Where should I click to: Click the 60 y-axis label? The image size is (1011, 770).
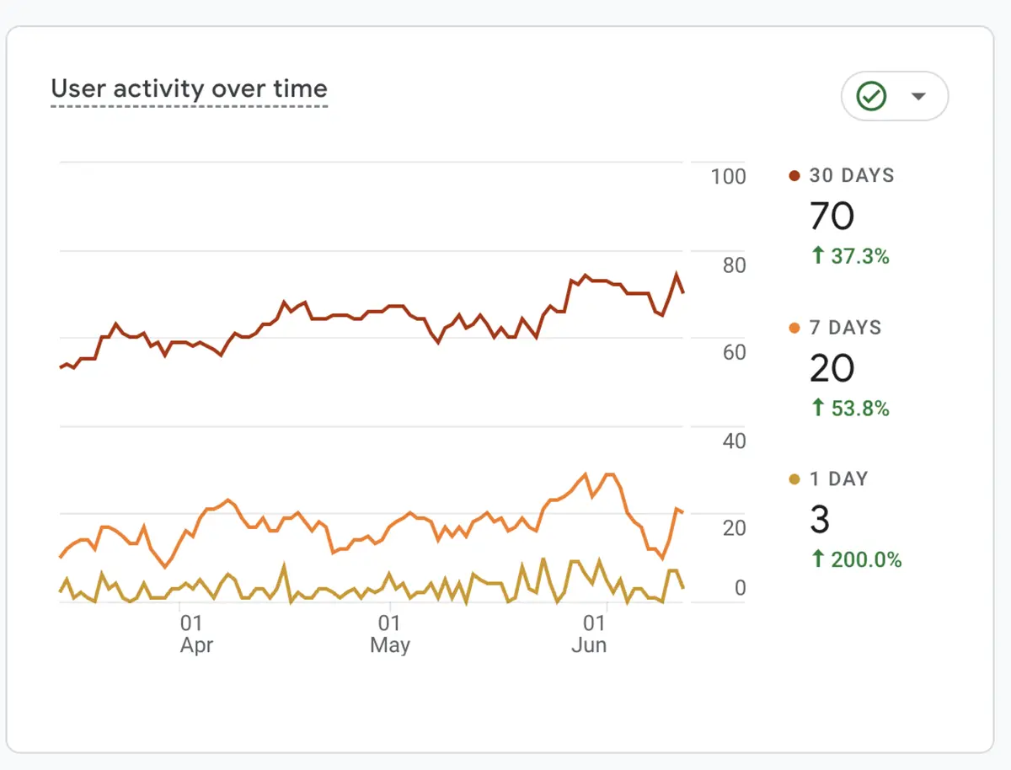pyautogui.click(x=734, y=352)
